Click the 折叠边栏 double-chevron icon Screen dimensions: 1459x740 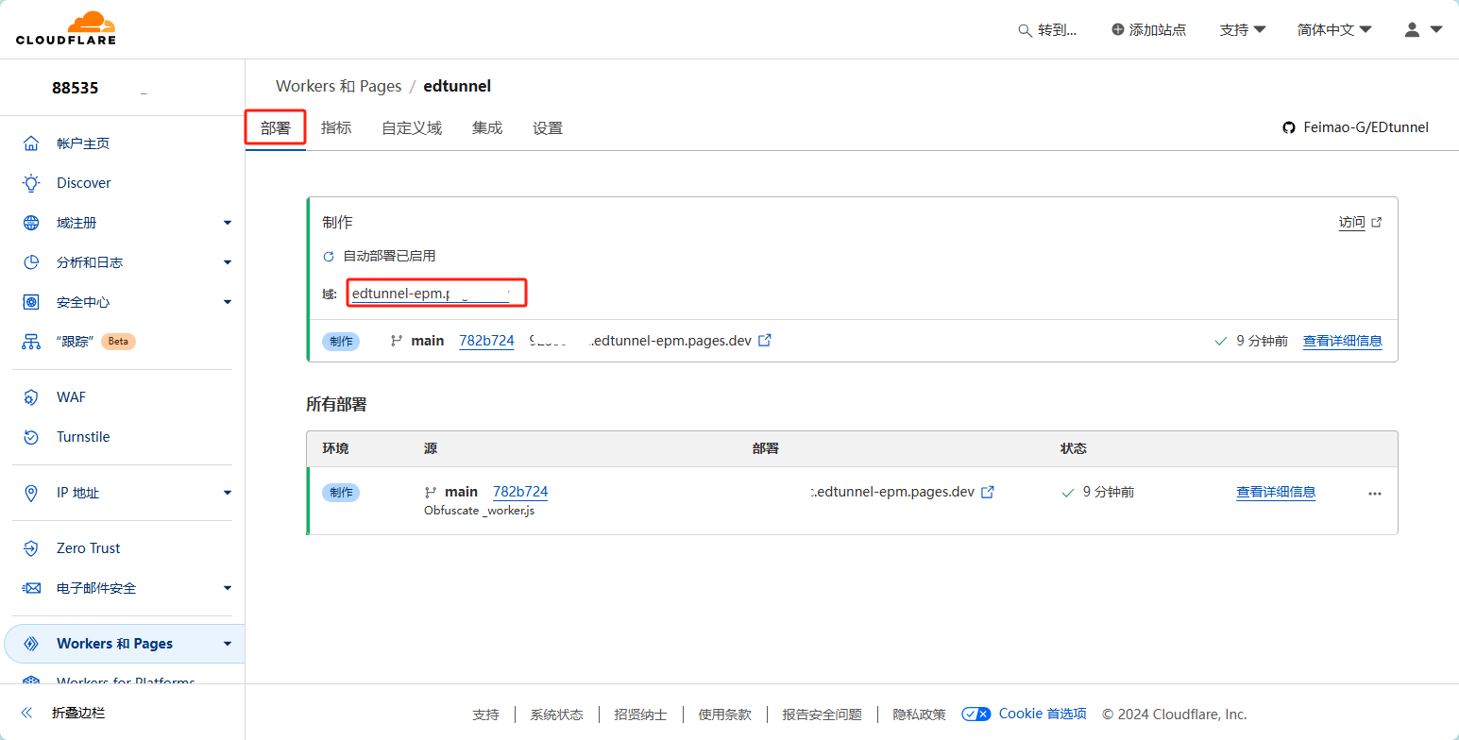(x=27, y=713)
